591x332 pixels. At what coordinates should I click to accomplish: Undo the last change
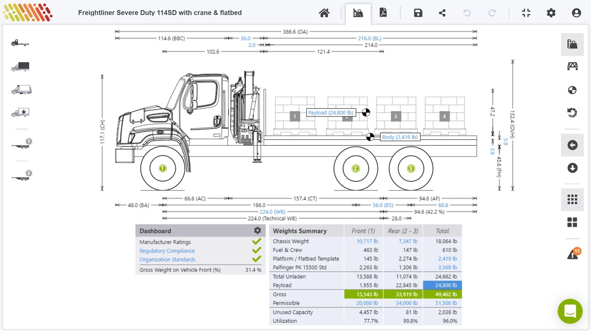pyautogui.click(x=467, y=13)
